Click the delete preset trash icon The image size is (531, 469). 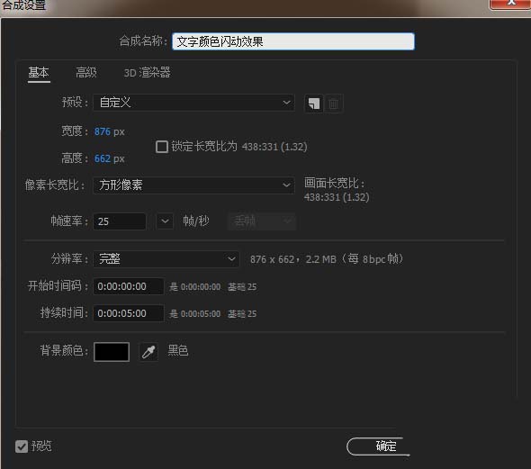(333, 104)
